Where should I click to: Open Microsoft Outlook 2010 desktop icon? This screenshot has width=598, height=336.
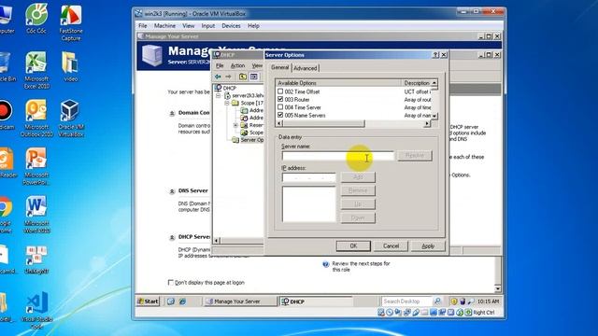point(36,119)
